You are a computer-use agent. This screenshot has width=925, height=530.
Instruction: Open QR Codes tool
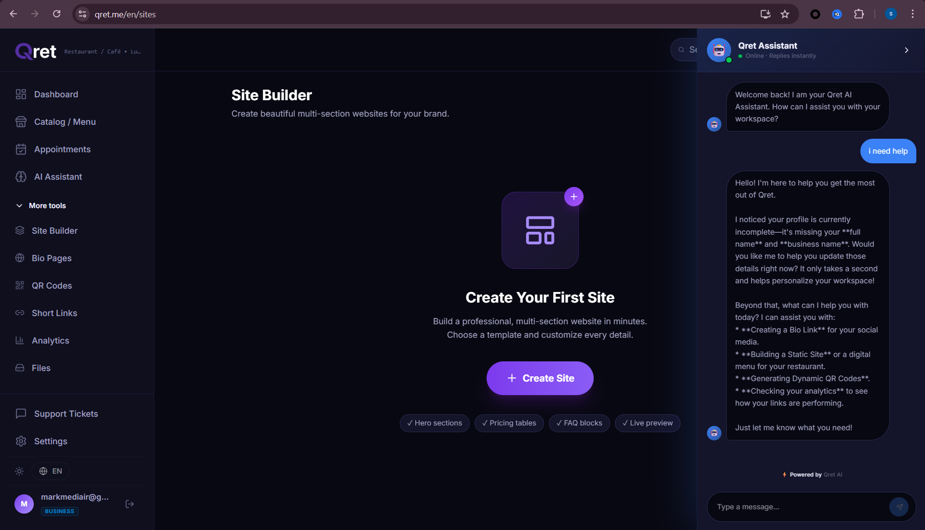(x=77, y=286)
